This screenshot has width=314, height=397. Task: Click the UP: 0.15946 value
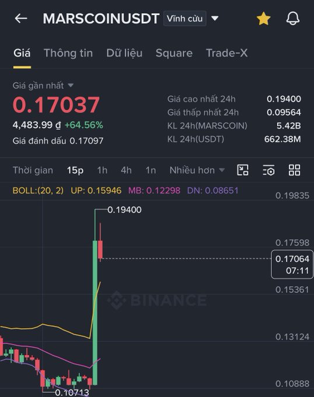96,190
